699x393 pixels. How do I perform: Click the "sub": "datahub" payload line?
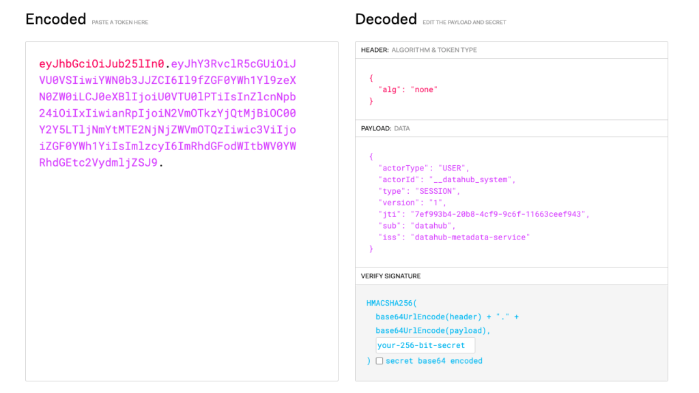[416, 226]
